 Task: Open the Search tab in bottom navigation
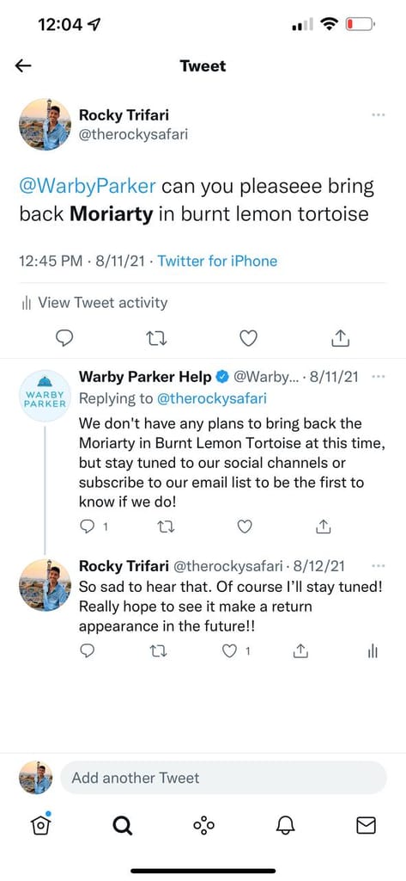[x=122, y=825]
